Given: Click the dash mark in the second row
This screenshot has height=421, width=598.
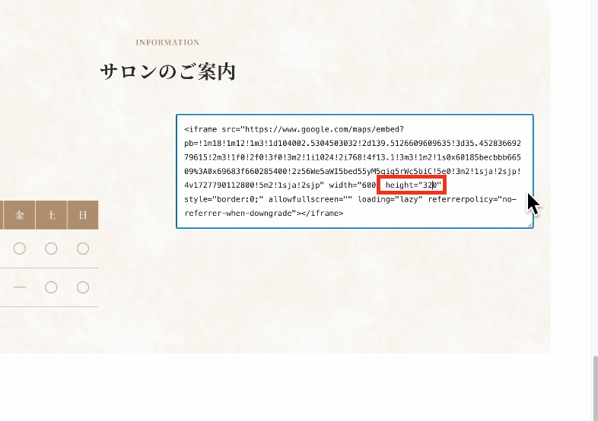Looking at the screenshot, I should pyautogui.click(x=20, y=287).
